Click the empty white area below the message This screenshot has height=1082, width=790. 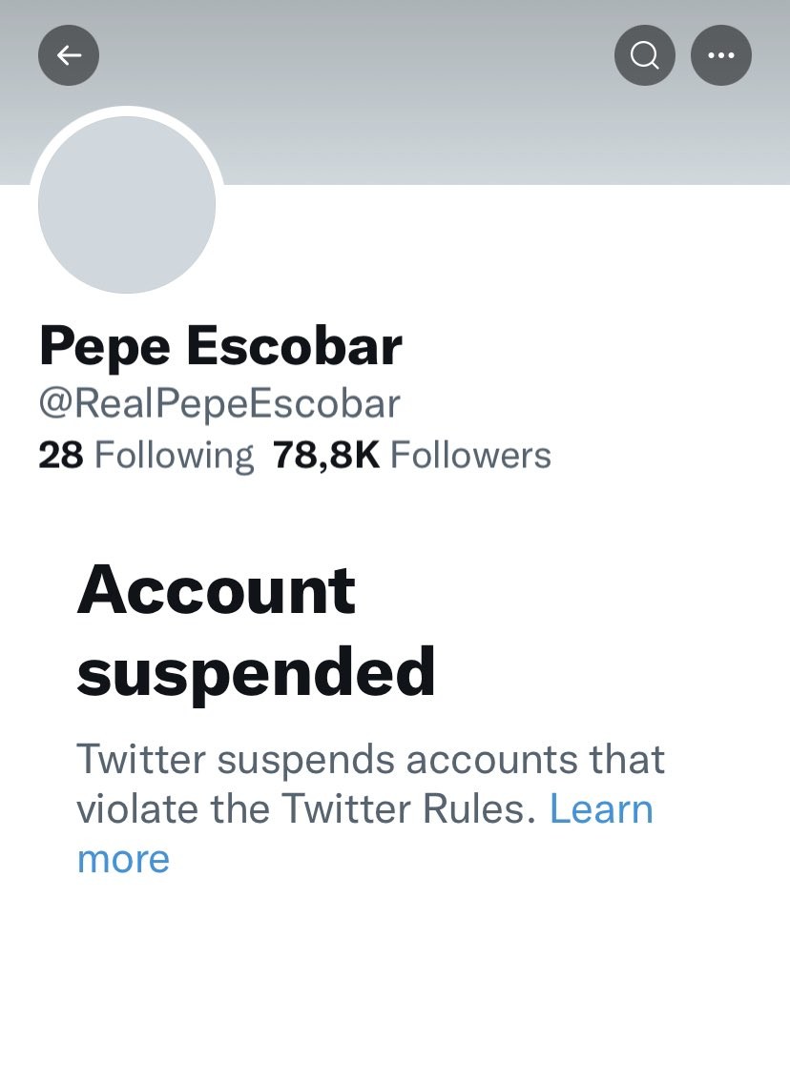[x=395, y=982]
